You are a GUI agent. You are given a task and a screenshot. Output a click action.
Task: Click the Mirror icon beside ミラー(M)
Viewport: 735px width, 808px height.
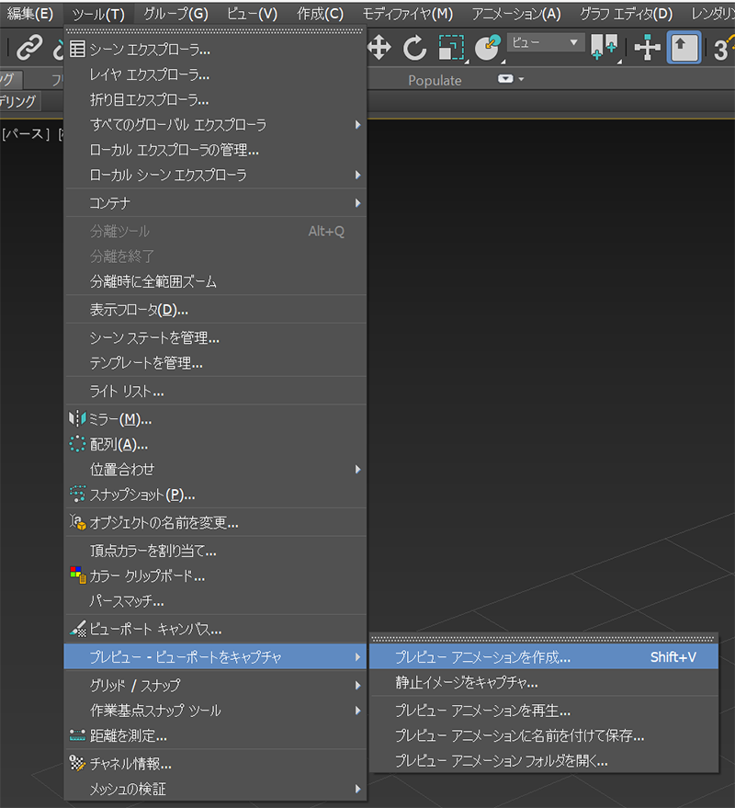click(x=77, y=417)
